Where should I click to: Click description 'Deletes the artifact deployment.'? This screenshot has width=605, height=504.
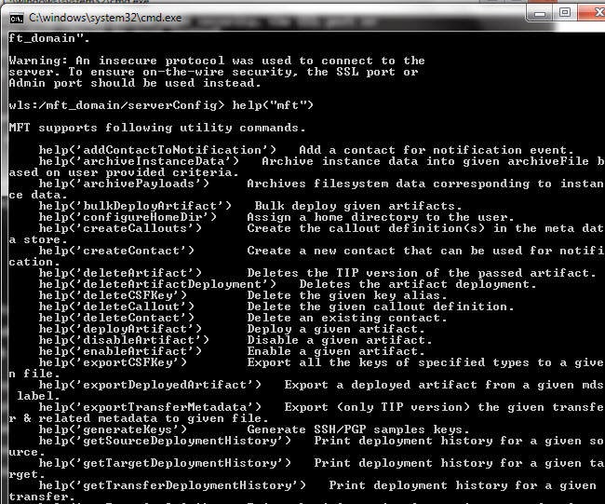[x=418, y=284]
